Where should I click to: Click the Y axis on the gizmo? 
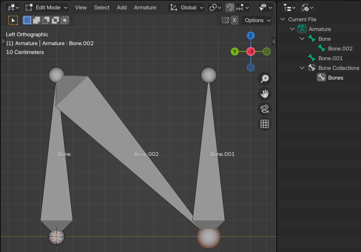(234, 51)
